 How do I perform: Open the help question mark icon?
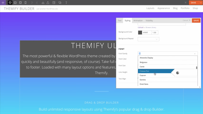click(66, 3)
